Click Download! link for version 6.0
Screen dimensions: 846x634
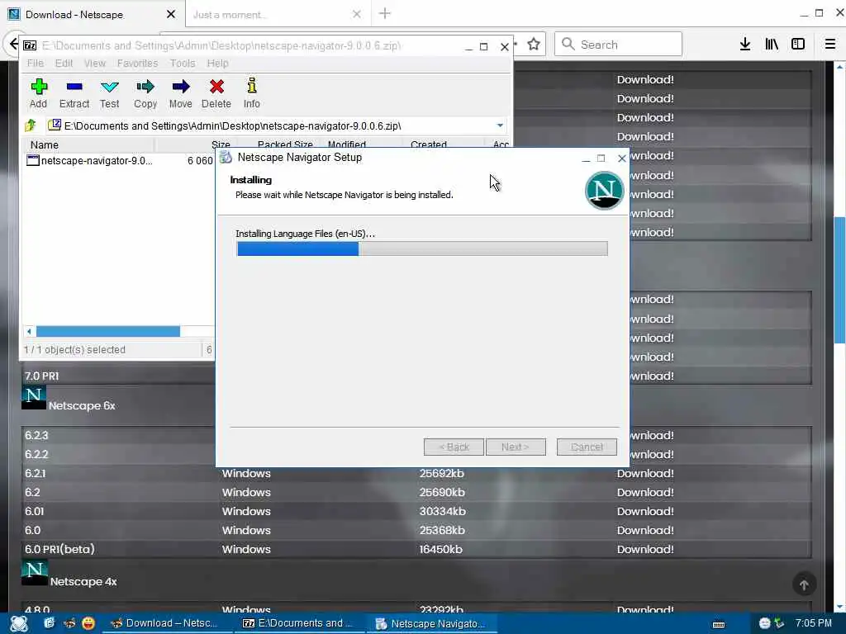coord(645,530)
